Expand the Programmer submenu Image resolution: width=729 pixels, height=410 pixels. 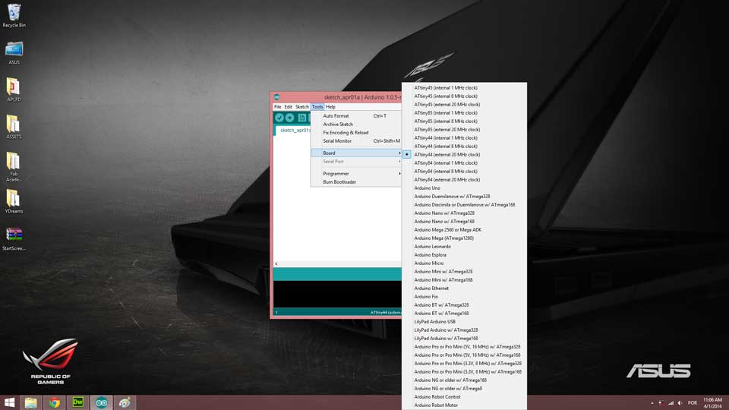355,173
